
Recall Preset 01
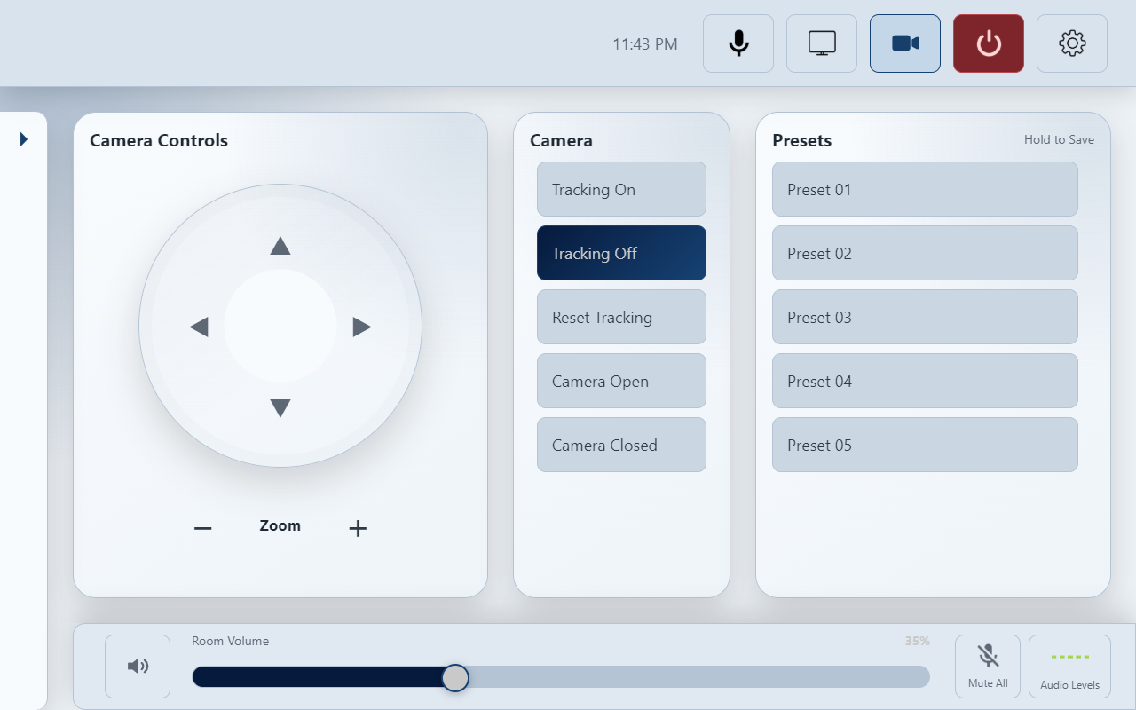pyautogui.click(x=925, y=189)
